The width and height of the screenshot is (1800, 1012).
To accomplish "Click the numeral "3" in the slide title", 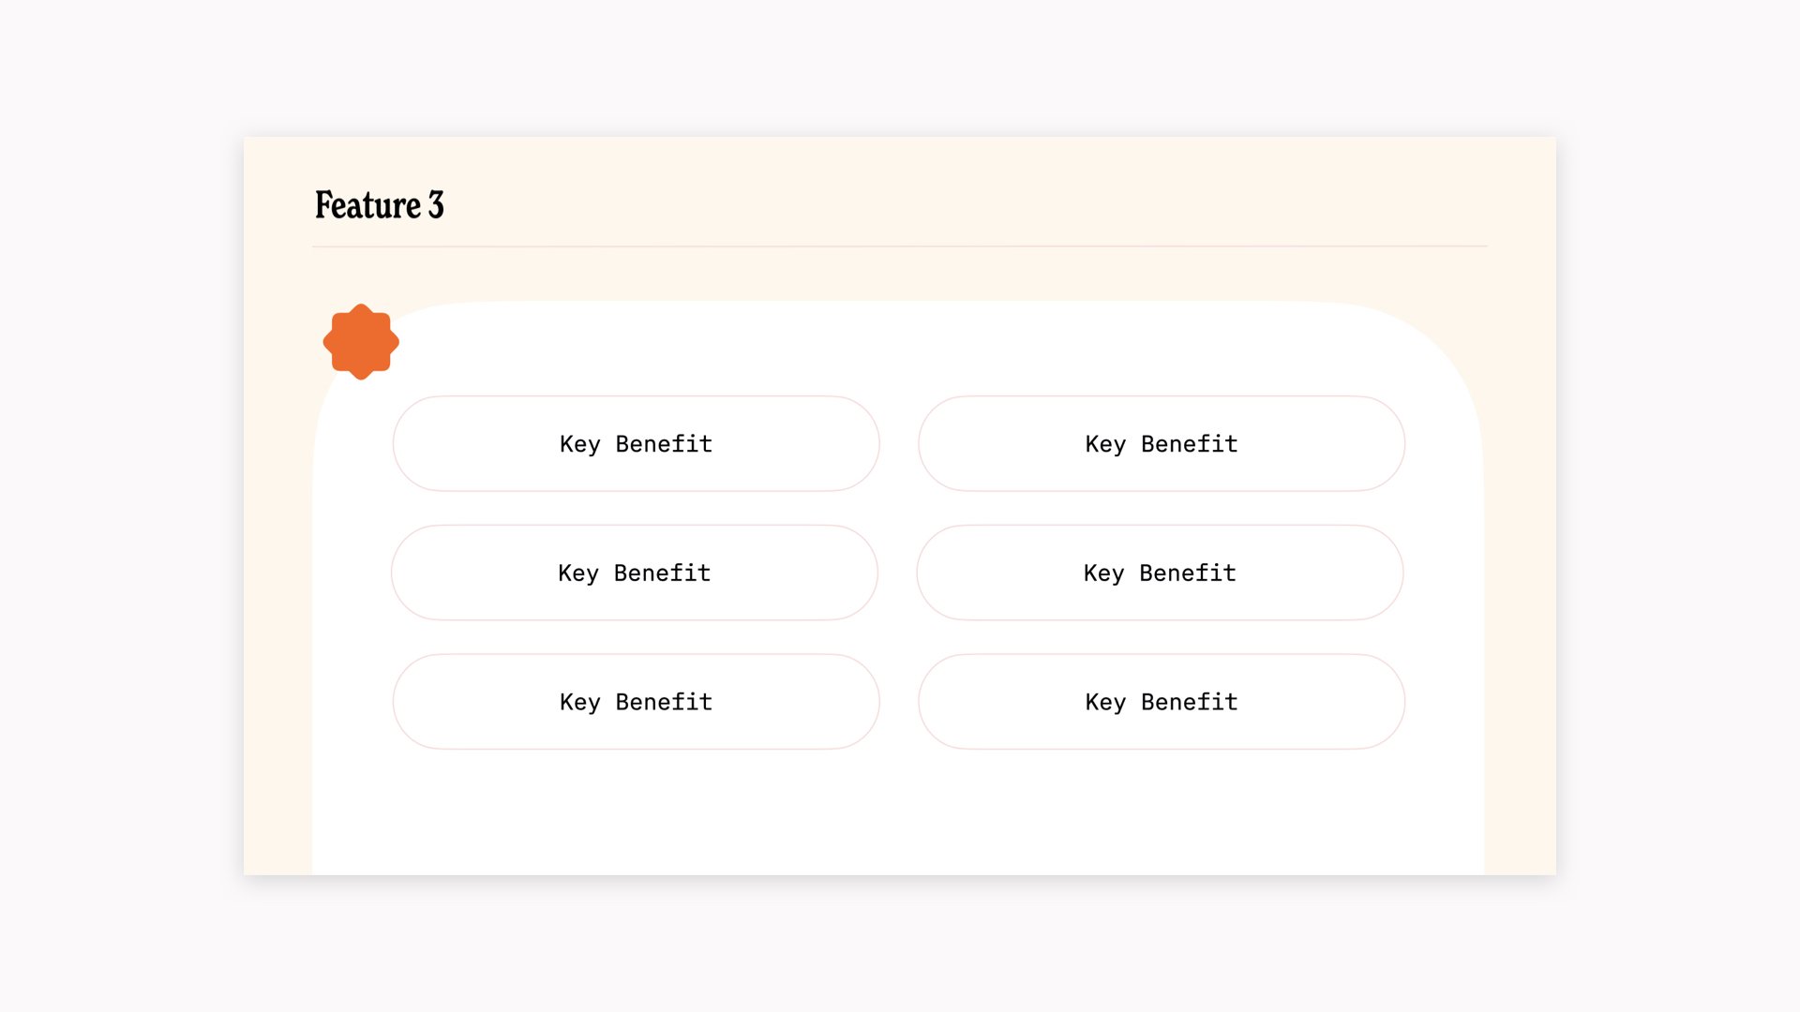I will click(436, 205).
